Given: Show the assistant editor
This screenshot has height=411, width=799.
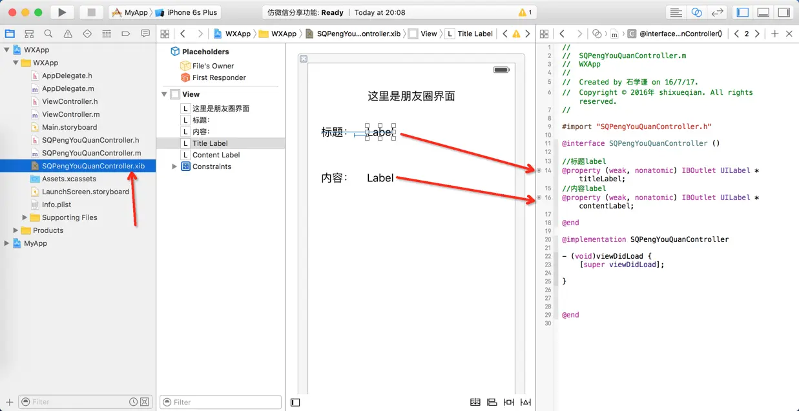Looking at the screenshot, I should [696, 12].
